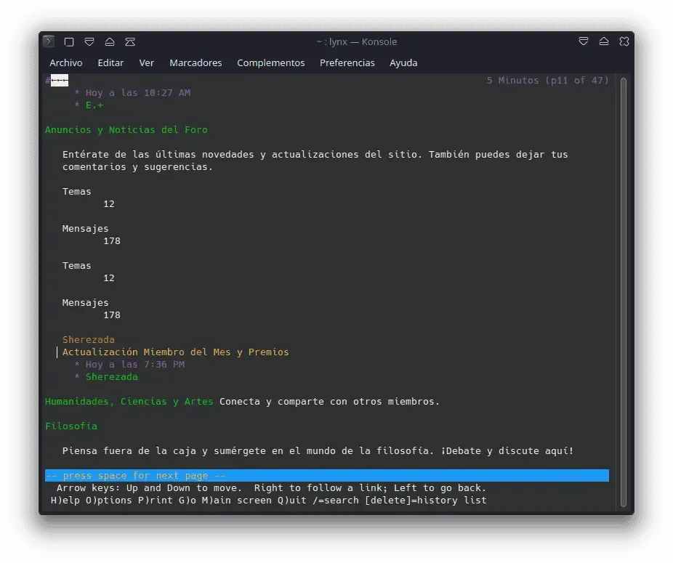This screenshot has width=673, height=563.
Task: Open the Editar menu
Action: (x=110, y=62)
